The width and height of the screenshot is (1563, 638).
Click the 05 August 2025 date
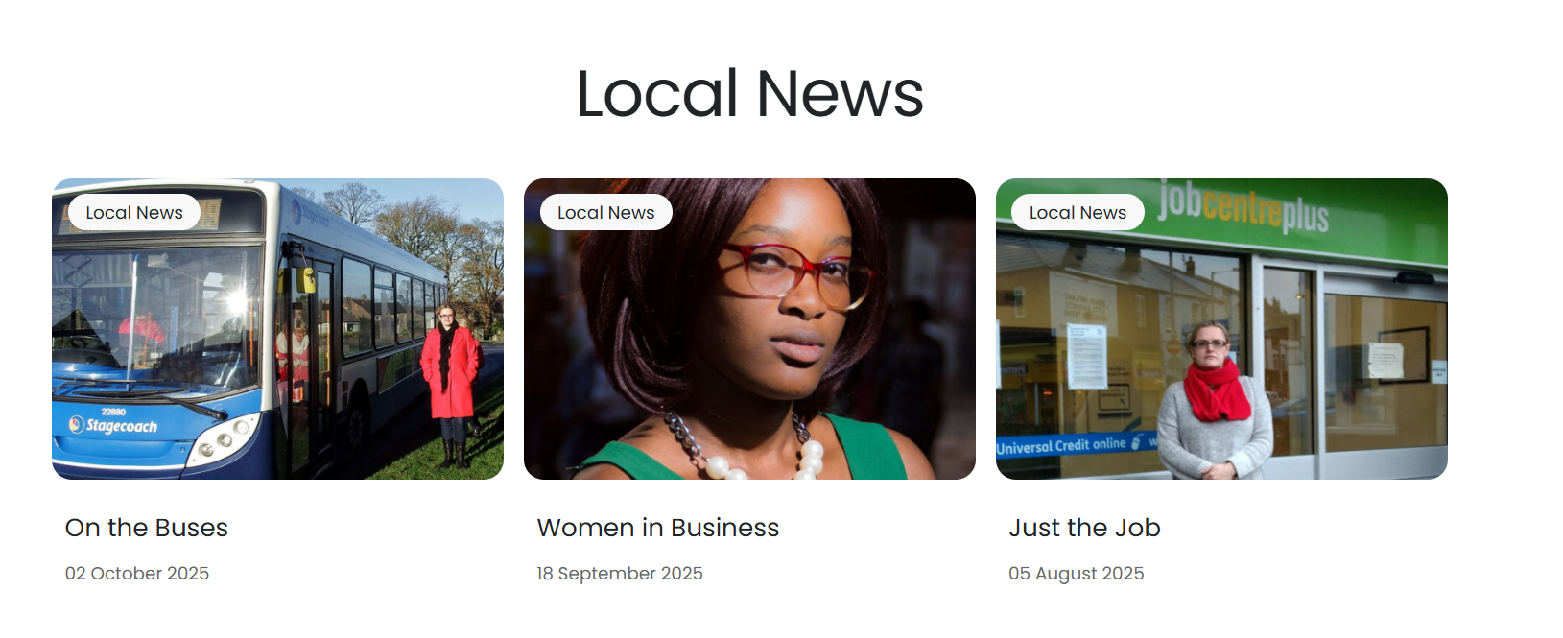click(x=1077, y=573)
